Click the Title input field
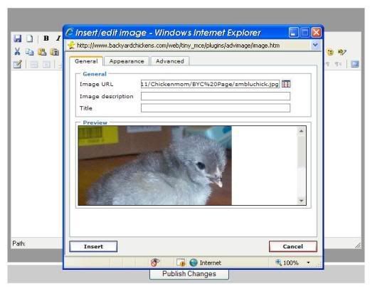 tap(216, 108)
